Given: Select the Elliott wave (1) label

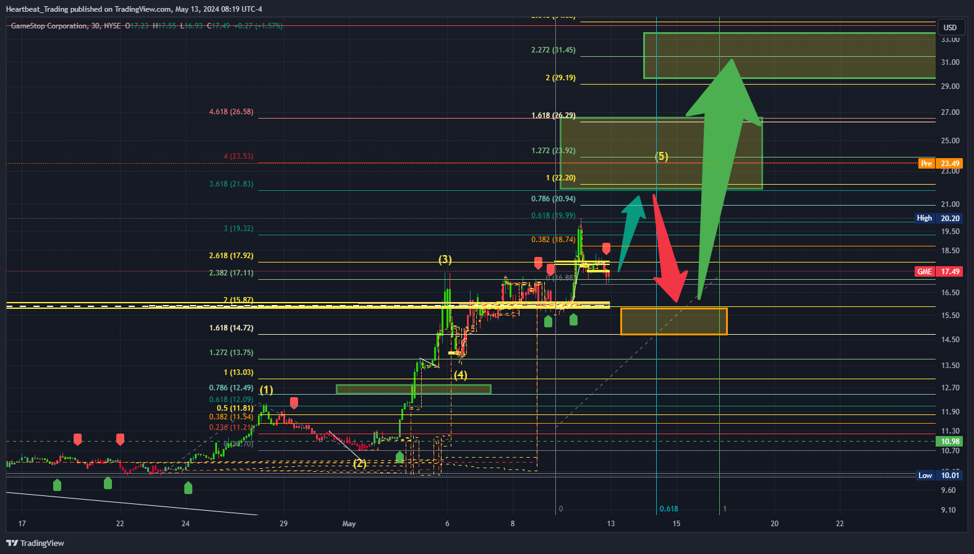Looking at the screenshot, I should click(267, 390).
